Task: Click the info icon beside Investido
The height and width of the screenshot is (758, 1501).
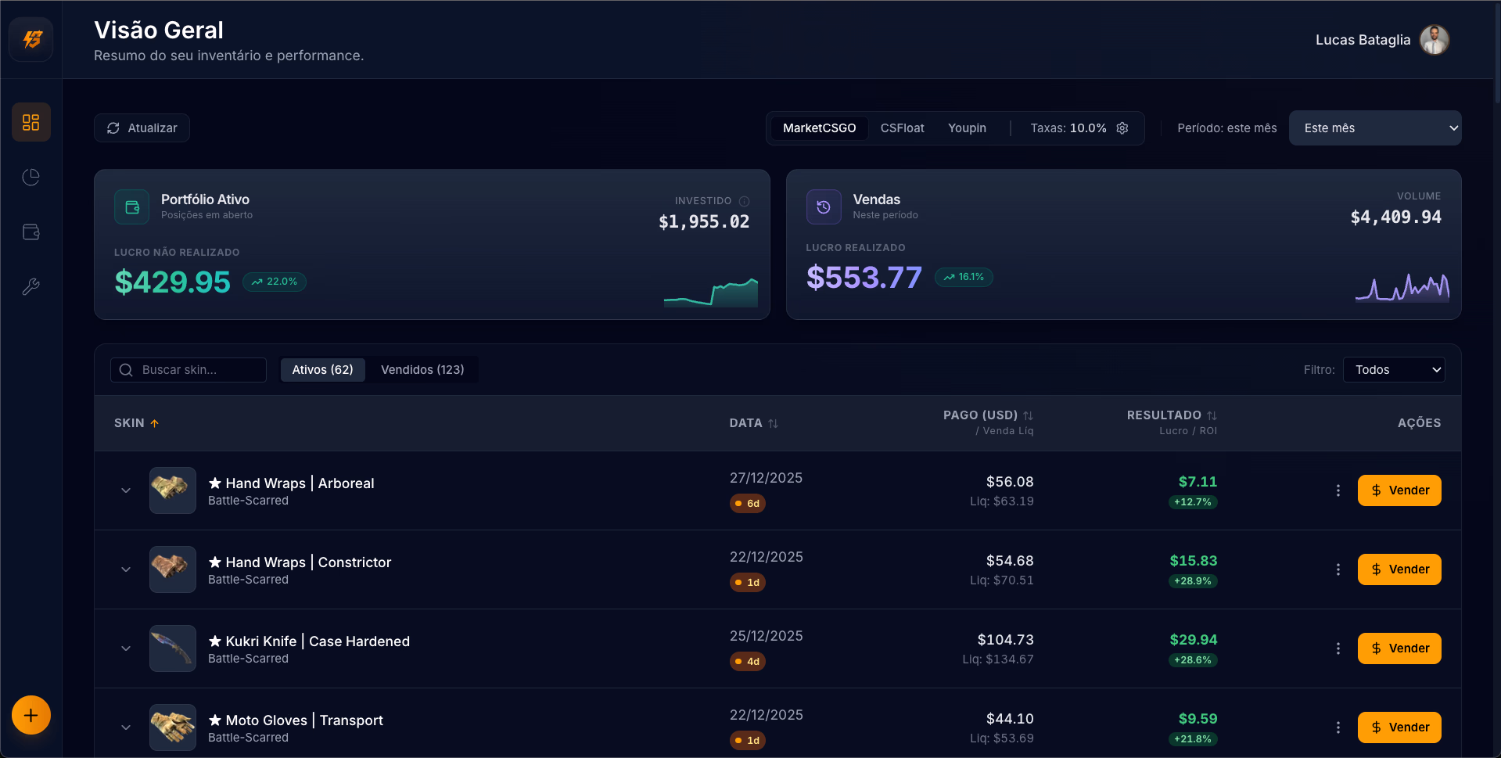Action: point(744,201)
